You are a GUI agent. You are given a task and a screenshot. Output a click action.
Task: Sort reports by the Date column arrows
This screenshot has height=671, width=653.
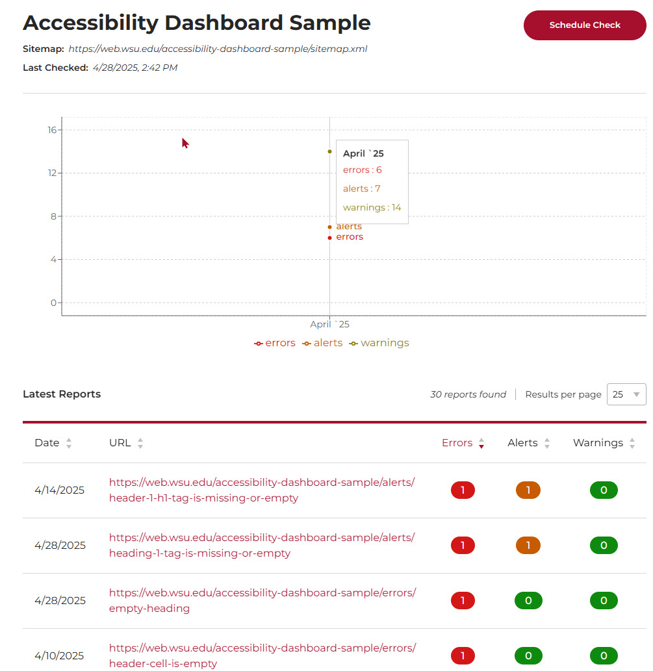(69, 443)
